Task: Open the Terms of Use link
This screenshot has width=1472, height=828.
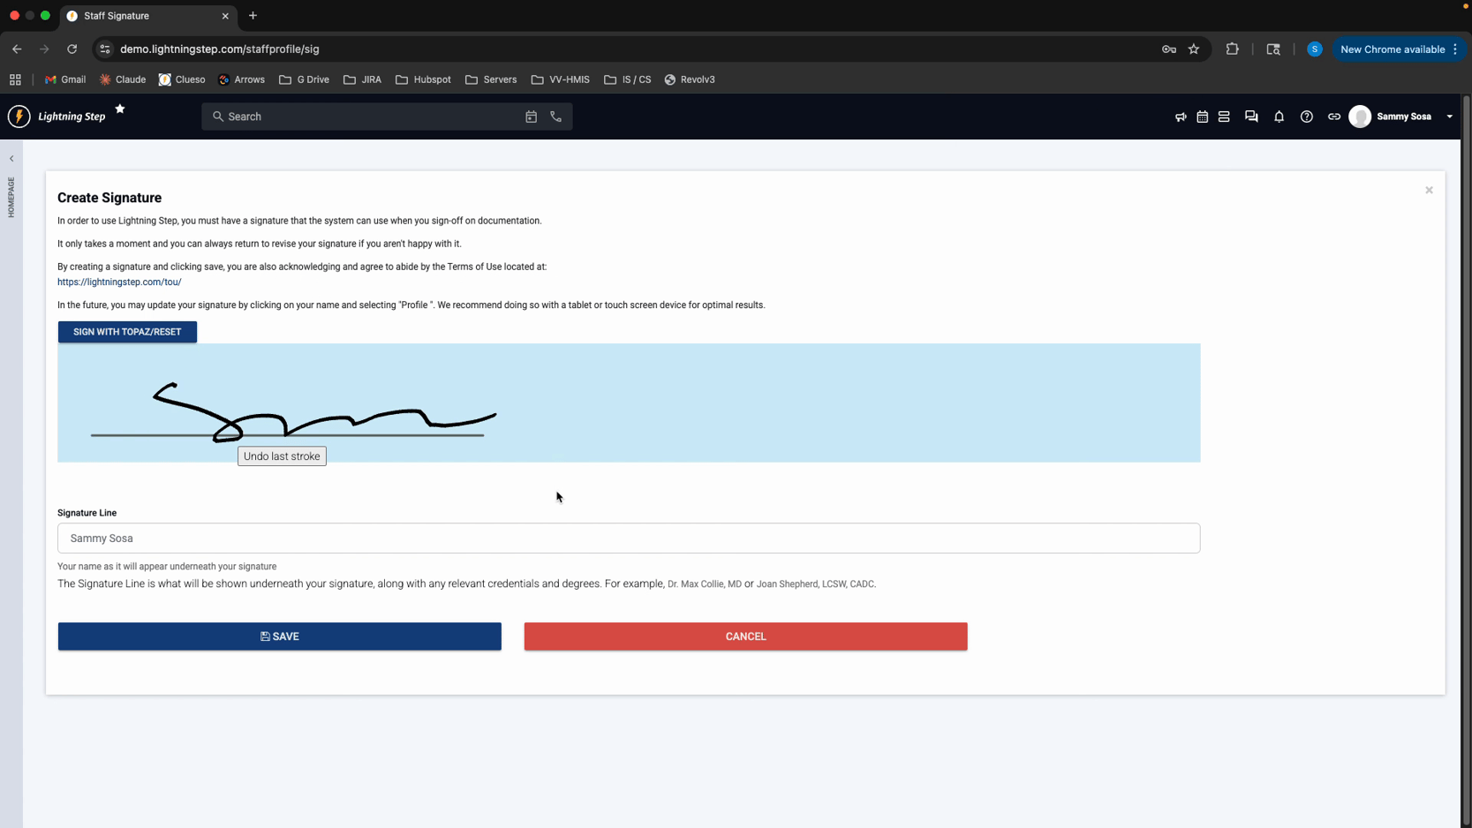Action: (x=119, y=282)
